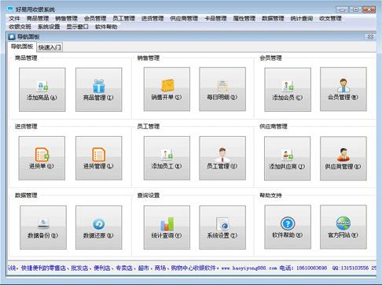The height and width of the screenshot is (285, 382).
Task: Open 统计查询 (V) chart tile
Action: click(167, 228)
